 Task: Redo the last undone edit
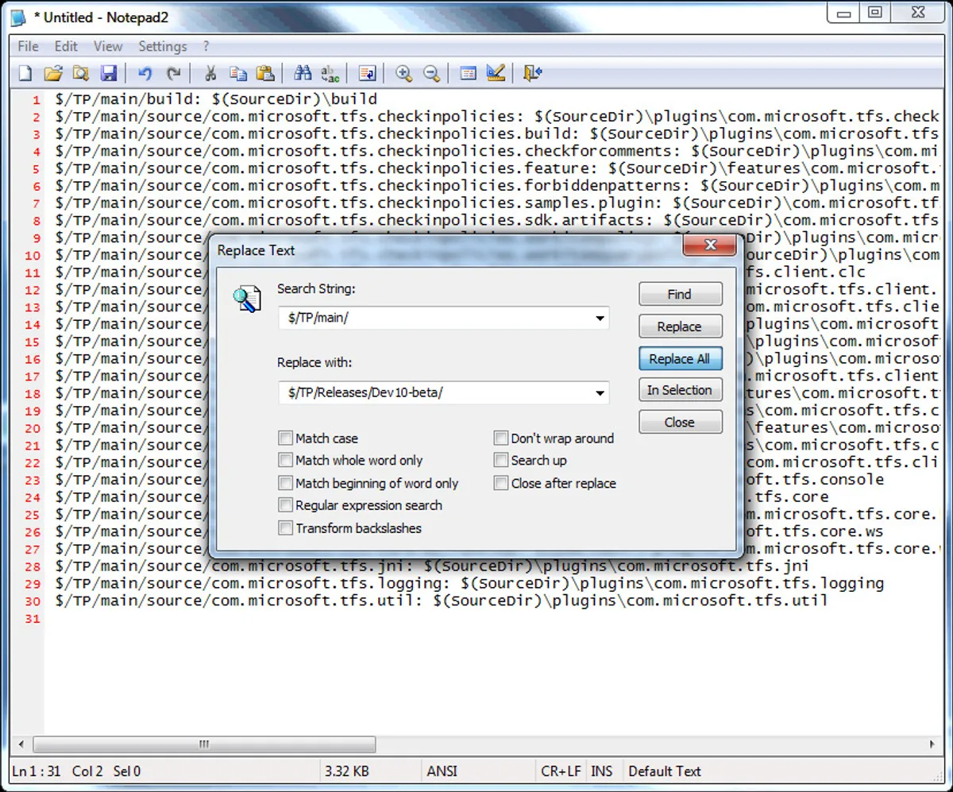click(x=173, y=74)
